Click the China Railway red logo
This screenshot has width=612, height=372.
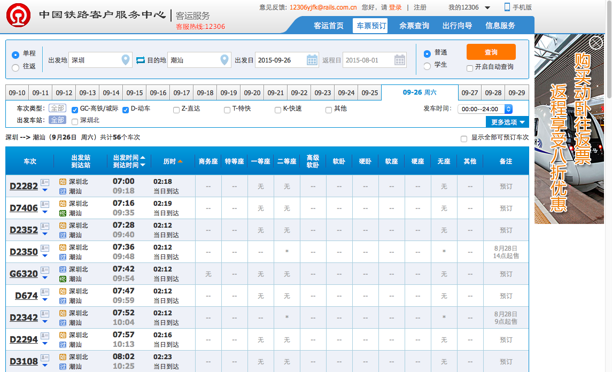pyautogui.click(x=18, y=15)
